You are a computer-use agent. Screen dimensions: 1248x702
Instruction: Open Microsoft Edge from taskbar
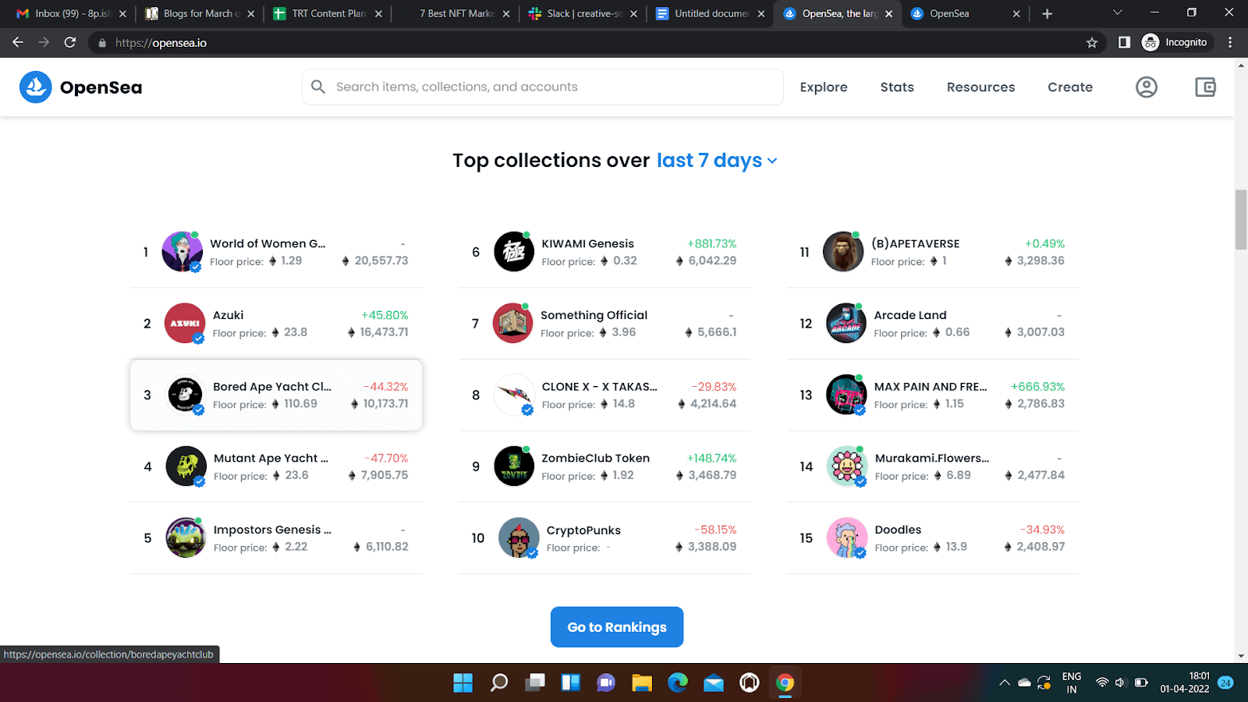pos(678,683)
